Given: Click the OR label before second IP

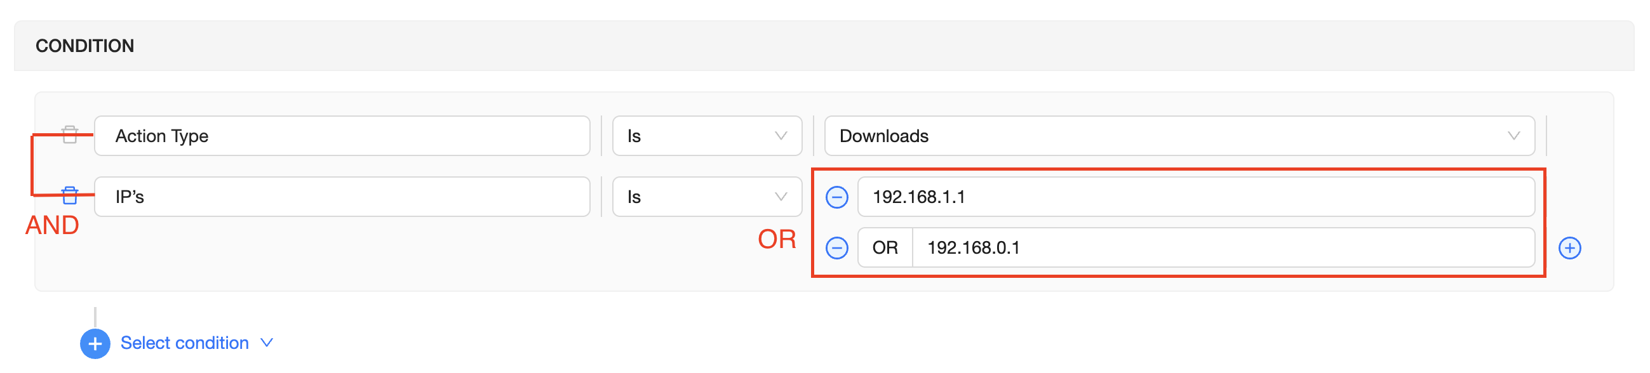Looking at the screenshot, I should coord(885,247).
